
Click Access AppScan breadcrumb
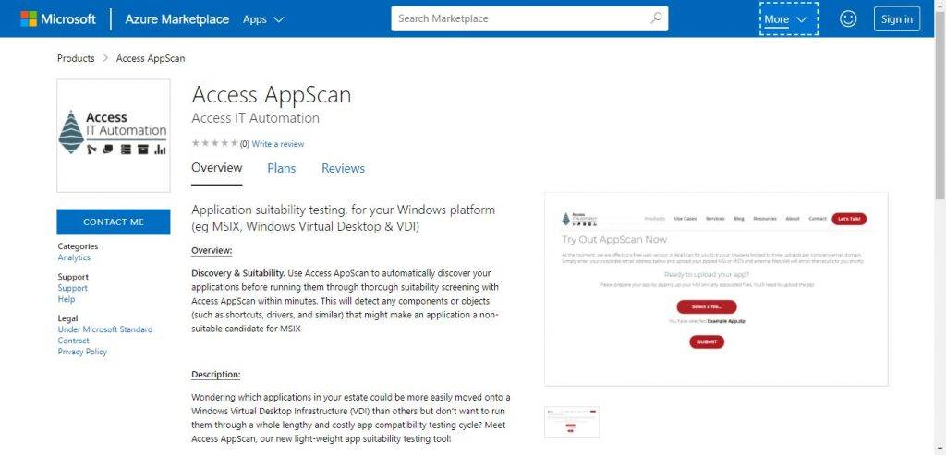151,58
